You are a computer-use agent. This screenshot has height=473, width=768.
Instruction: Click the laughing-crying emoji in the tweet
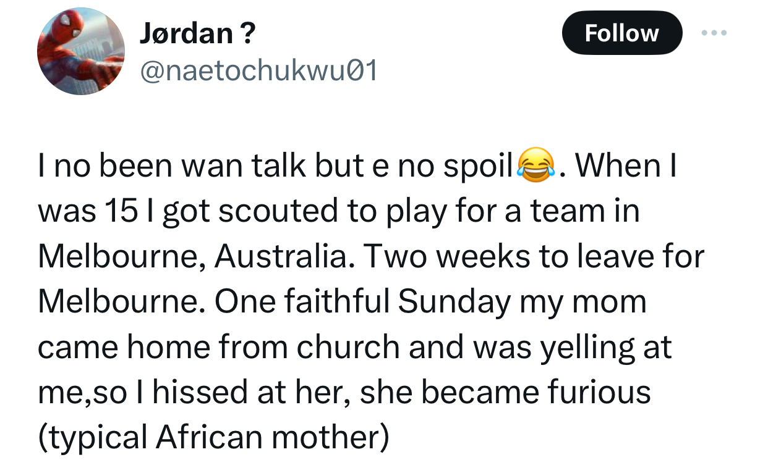[535, 166]
